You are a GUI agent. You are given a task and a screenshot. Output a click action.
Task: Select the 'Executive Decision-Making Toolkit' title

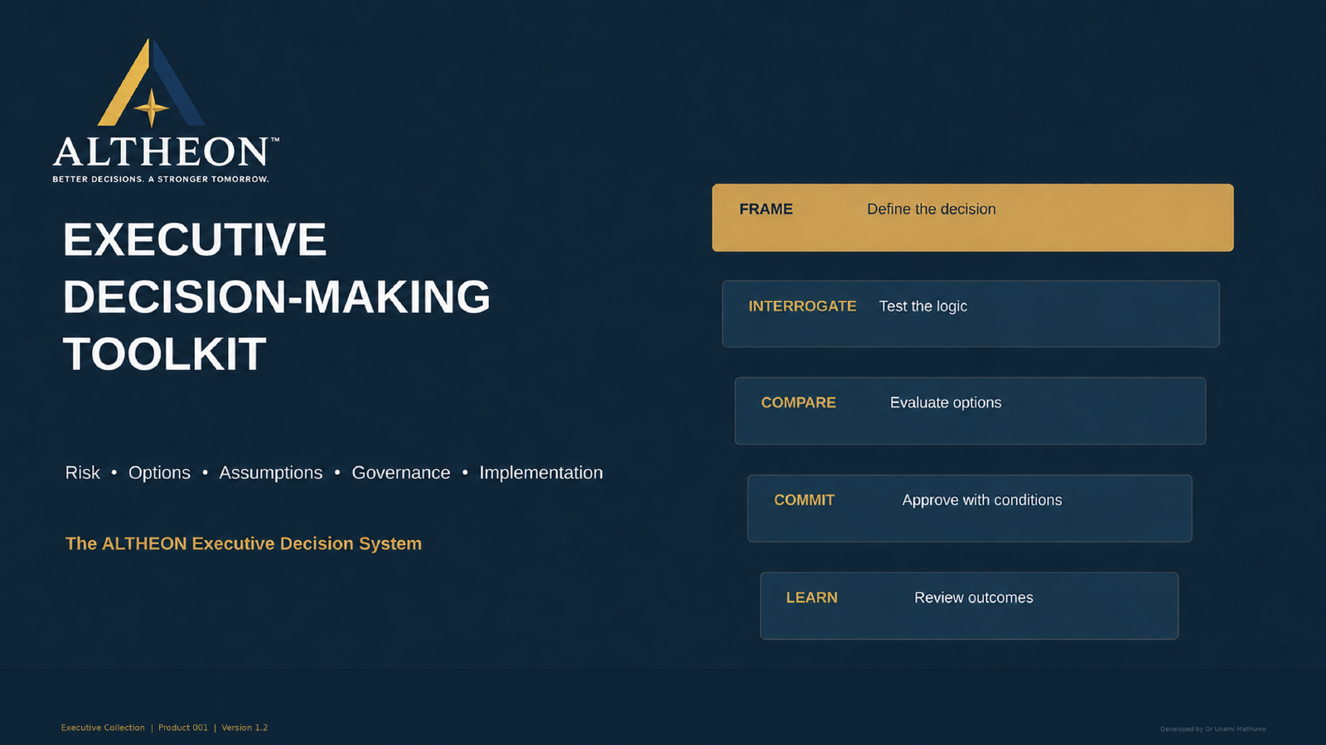click(x=277, y=296)
